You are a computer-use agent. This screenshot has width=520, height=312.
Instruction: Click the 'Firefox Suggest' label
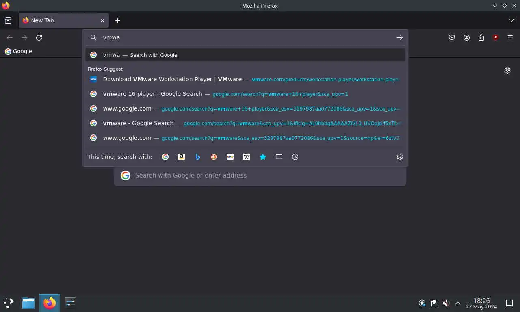tap(105, 69)
